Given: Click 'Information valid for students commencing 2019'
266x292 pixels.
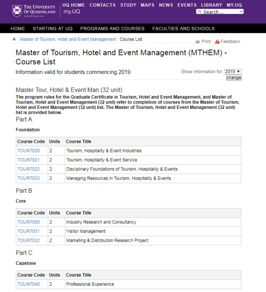Looking at the screenshot, I should tap(73, 72).
